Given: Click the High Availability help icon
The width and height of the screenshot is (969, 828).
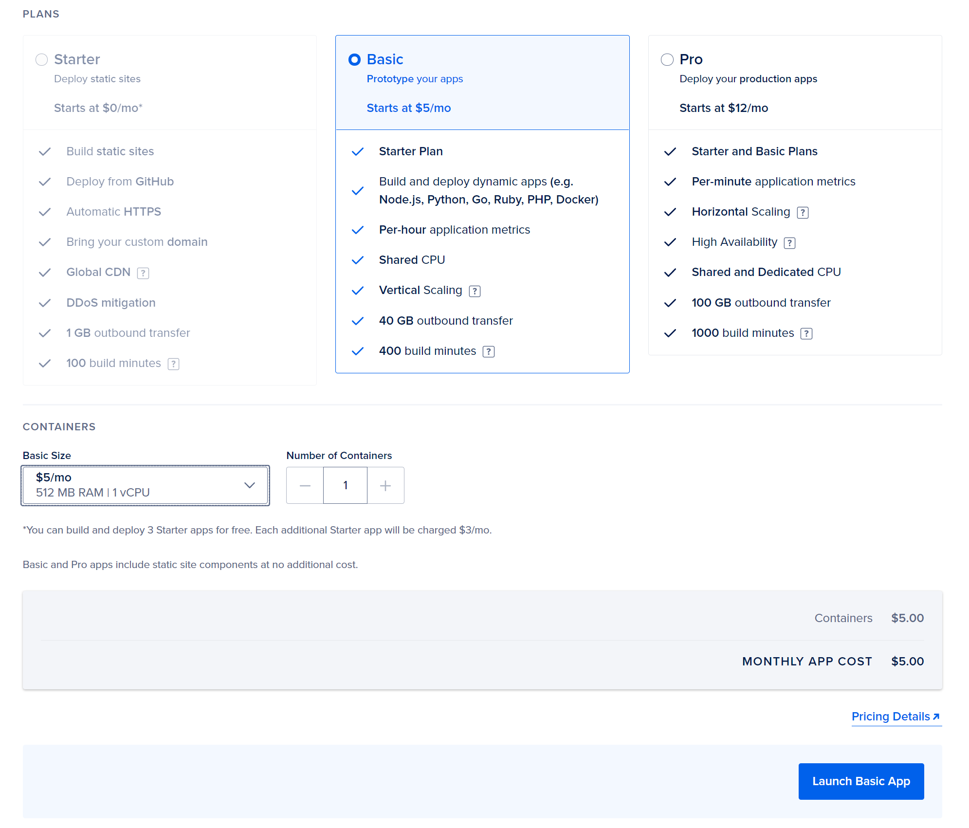Looking at the screenshot, I should point(790,242).
